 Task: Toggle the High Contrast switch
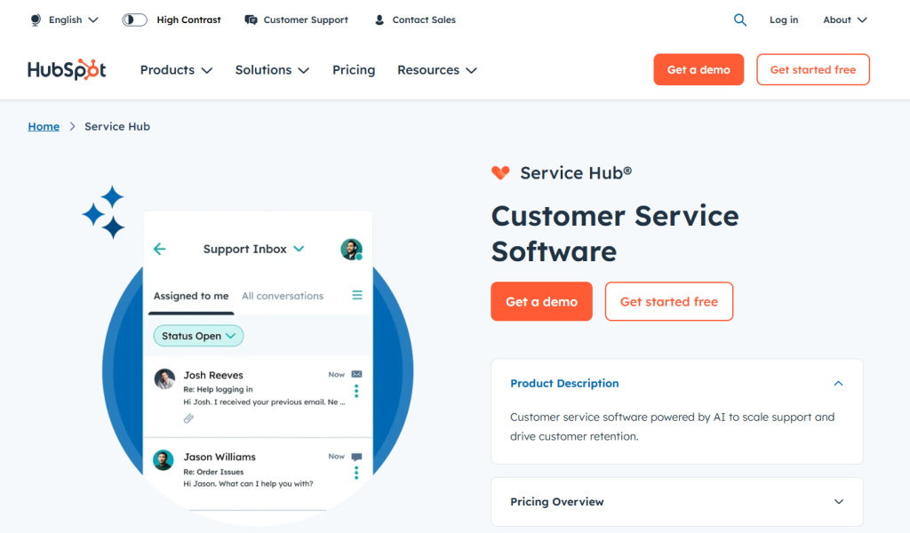(x=134, y=19)
